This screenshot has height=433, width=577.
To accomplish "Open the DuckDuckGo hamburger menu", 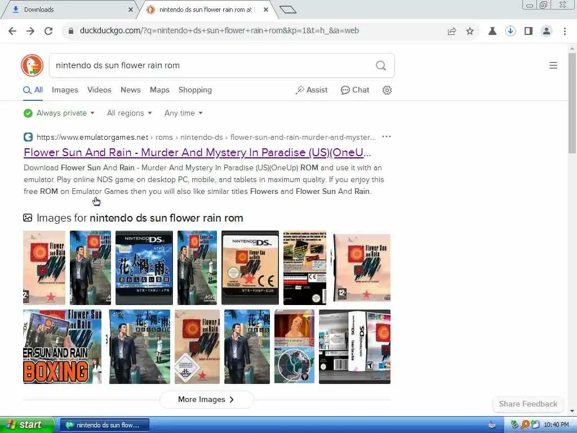I will 553,65.
